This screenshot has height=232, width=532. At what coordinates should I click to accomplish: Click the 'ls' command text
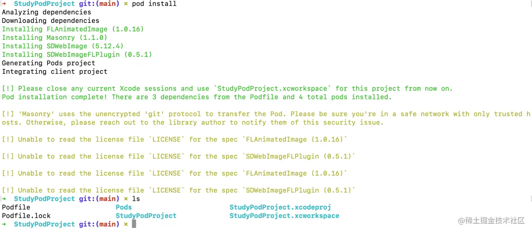[x=136, y=199]
